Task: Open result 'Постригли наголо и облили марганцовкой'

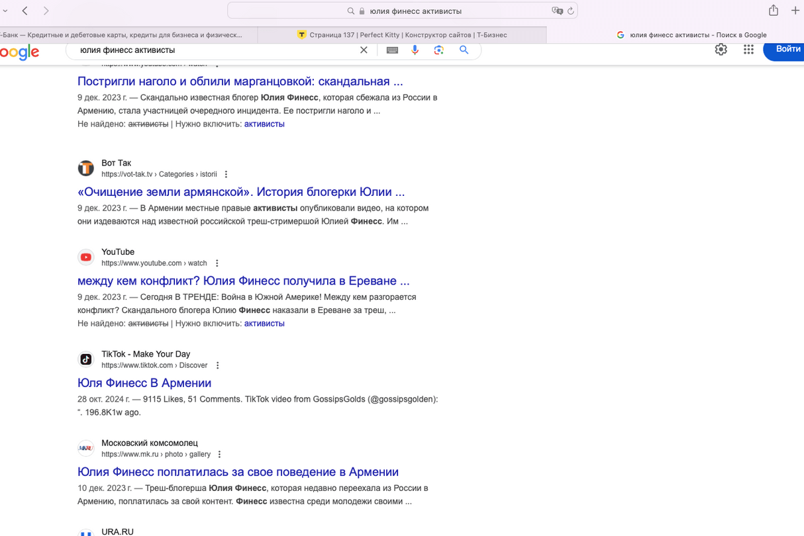Action: tap(240, 81)
